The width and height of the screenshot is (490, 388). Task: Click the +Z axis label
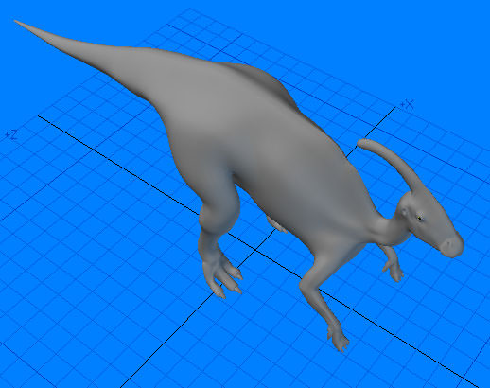11,135
